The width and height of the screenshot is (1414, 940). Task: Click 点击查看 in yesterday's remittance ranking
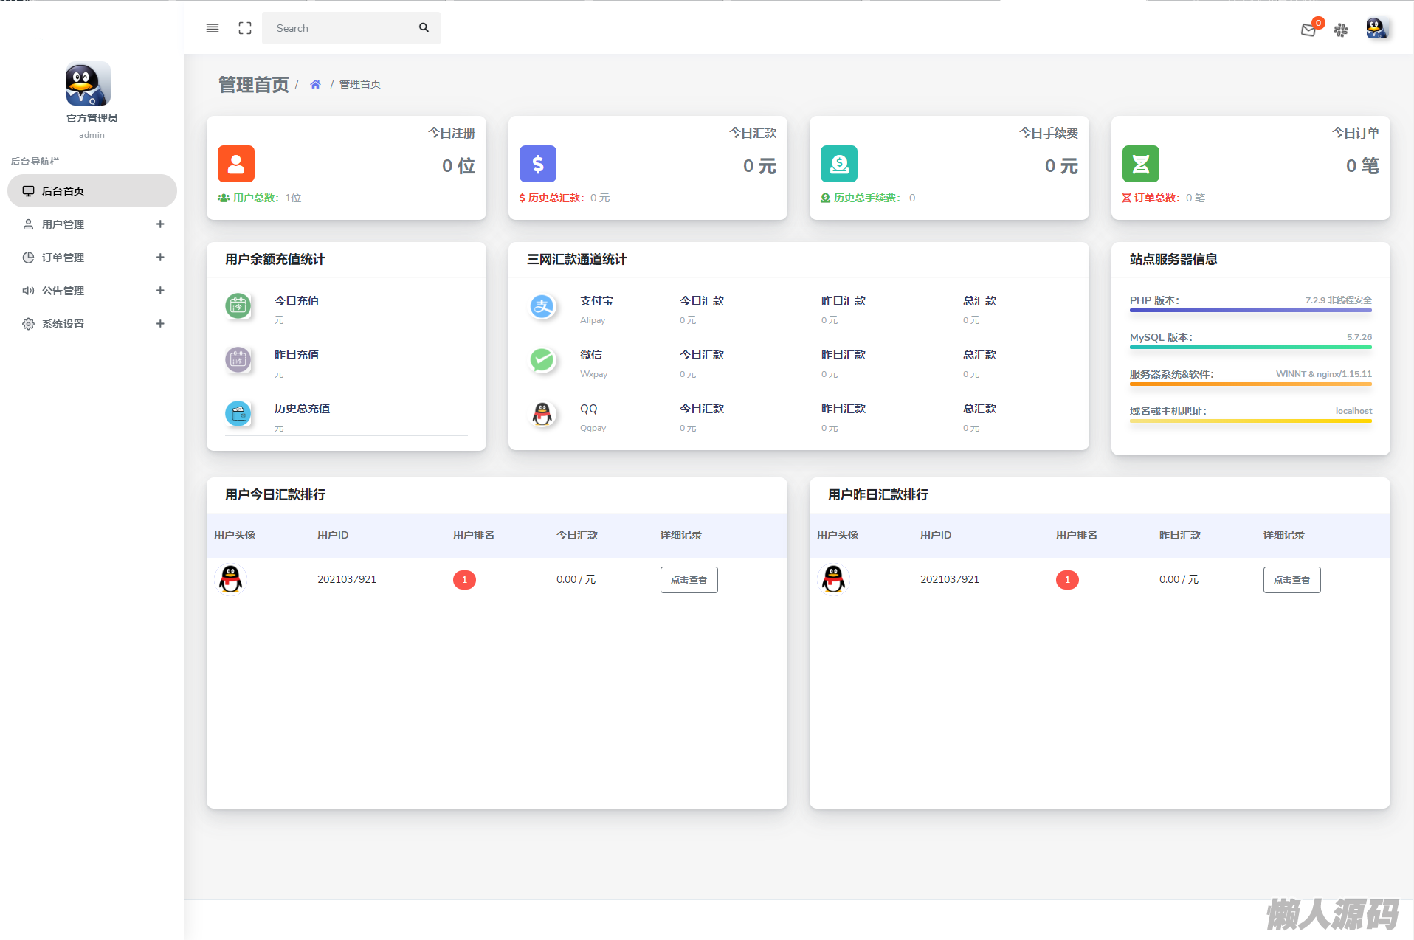coord(1291,580)
